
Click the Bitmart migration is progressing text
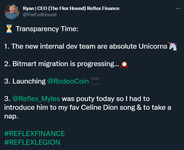[62, 64]
